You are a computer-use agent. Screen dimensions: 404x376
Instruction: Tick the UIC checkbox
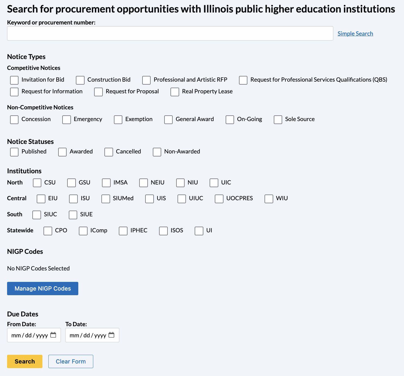[214, 183]
